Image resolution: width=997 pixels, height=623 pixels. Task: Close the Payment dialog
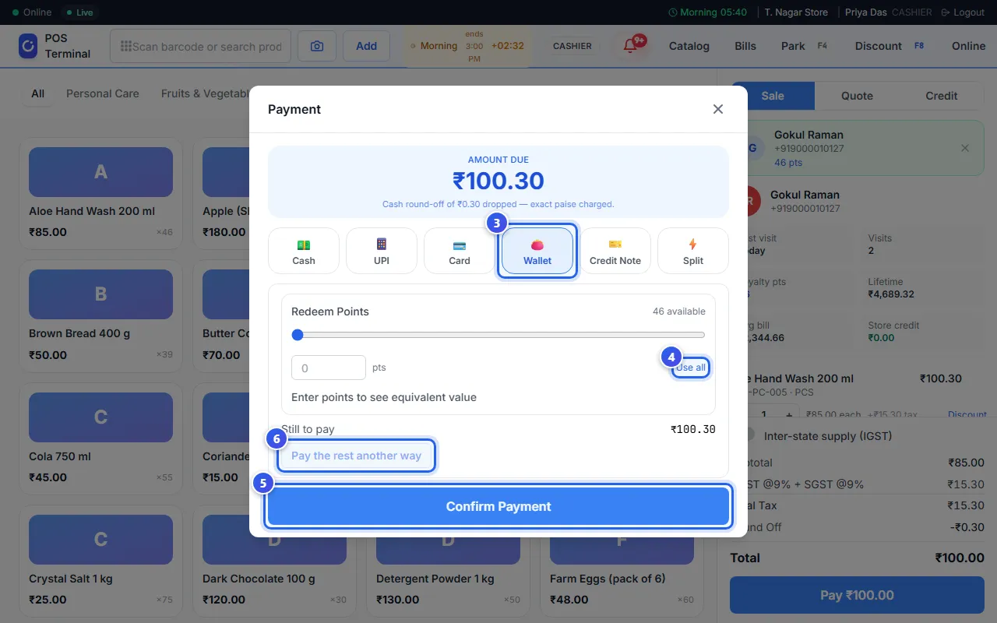coord(718,109)
